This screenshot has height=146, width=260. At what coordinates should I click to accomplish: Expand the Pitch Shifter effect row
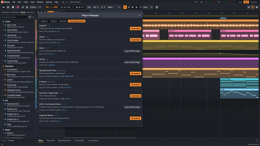point(3,30)
